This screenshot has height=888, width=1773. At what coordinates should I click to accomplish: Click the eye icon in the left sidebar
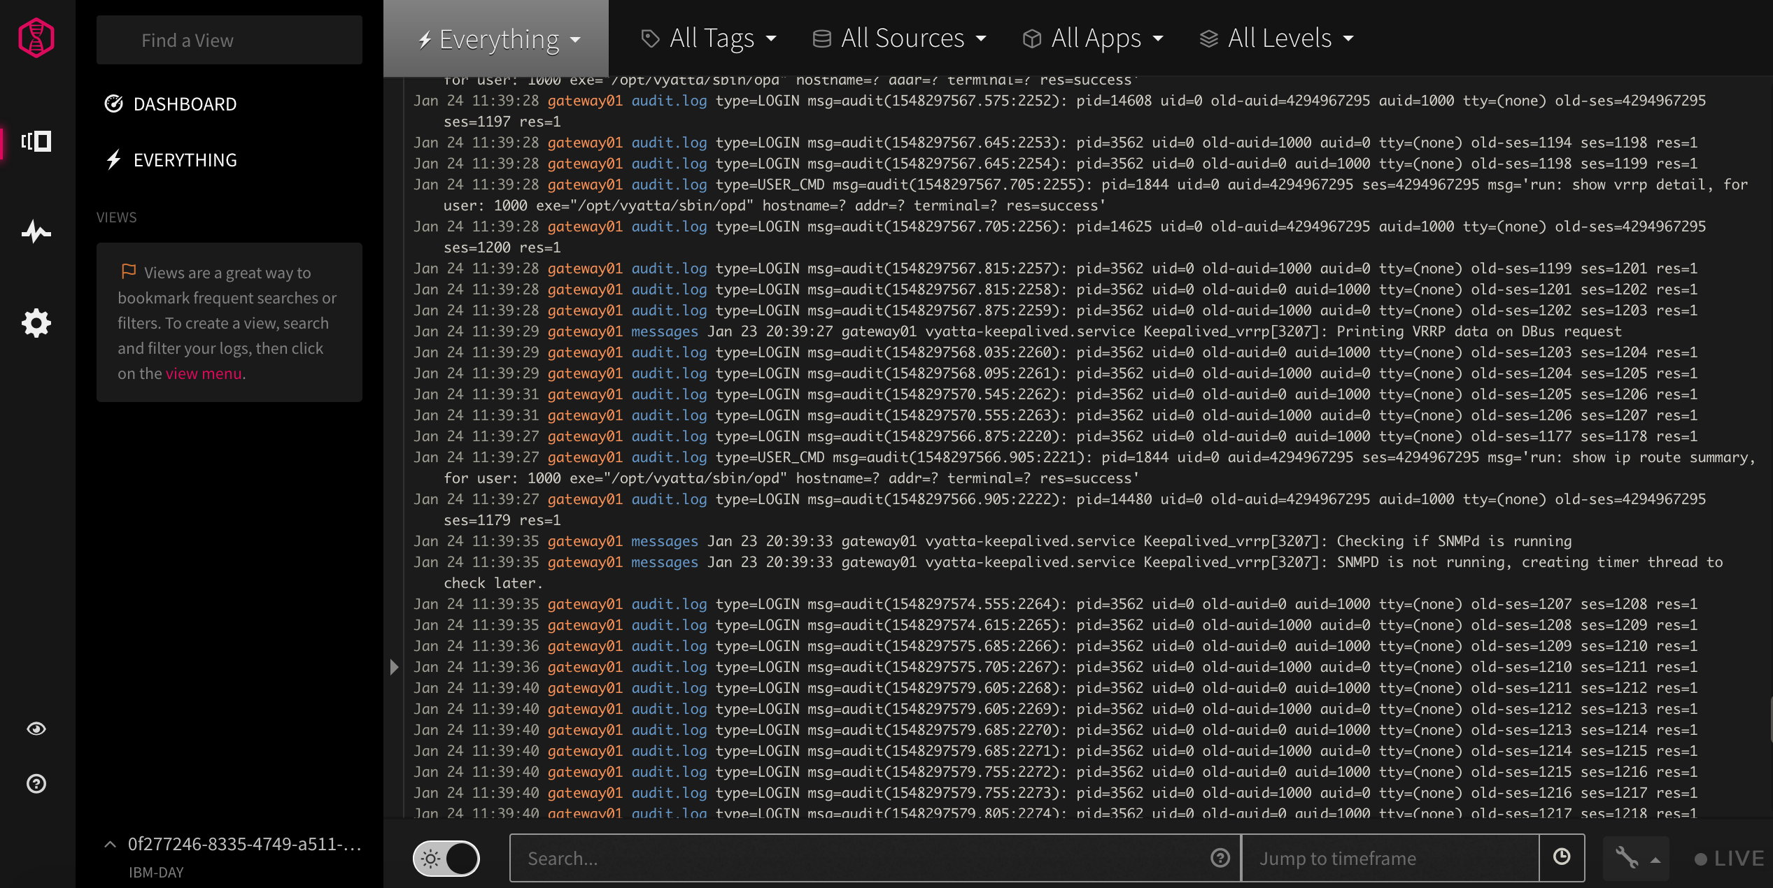[36, 729]
